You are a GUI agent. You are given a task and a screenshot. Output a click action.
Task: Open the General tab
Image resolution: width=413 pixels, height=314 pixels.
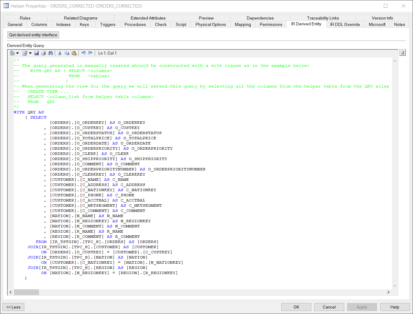pos(15,24)
